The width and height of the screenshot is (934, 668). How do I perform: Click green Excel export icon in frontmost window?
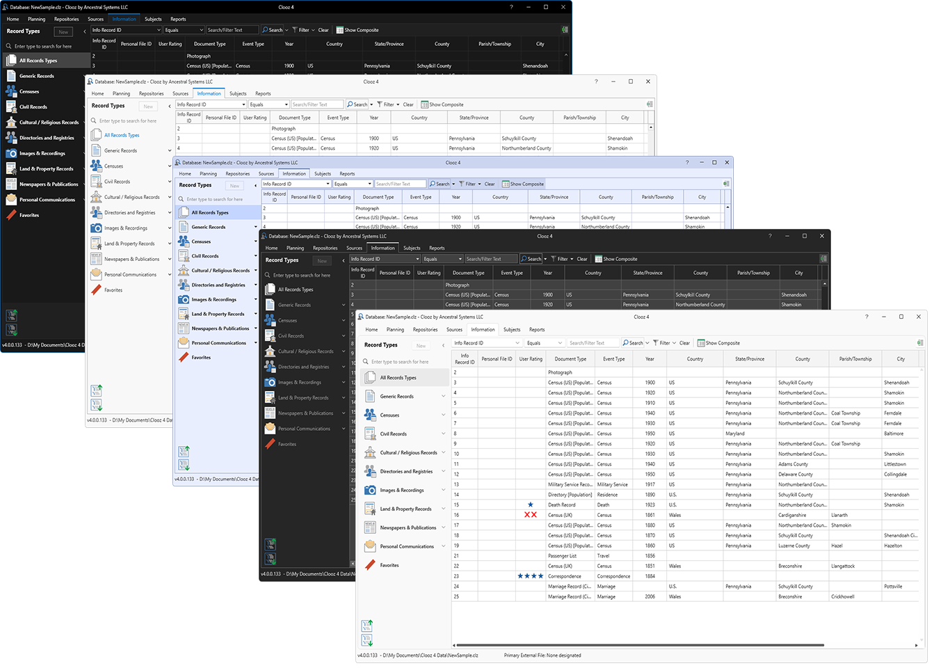[x=920, y=343]
